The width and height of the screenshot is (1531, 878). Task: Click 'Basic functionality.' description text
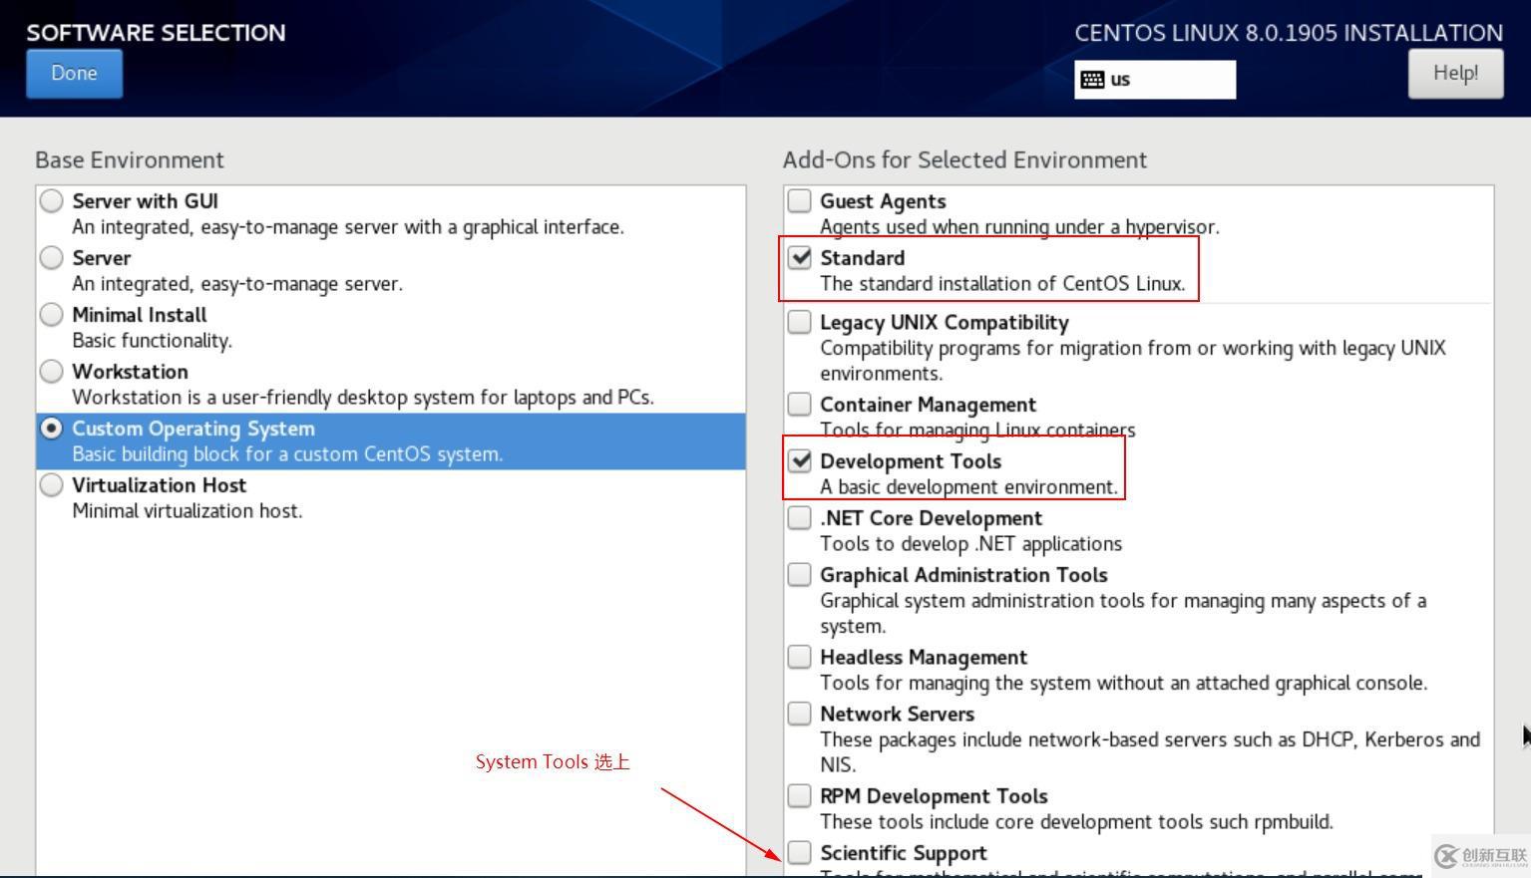152,341
